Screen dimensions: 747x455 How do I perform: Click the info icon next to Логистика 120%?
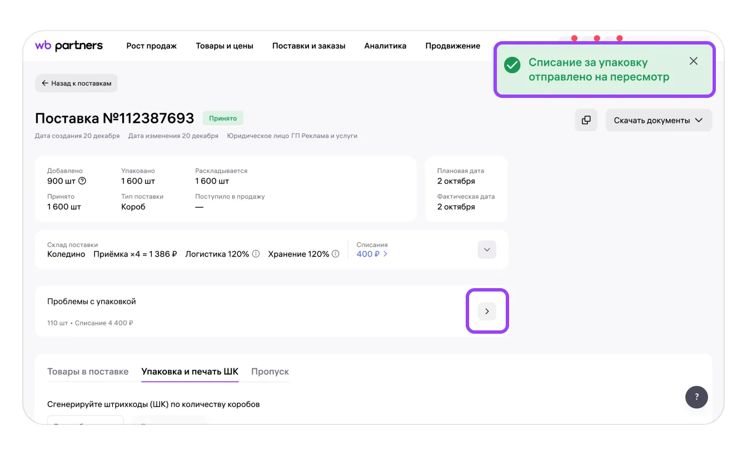256,254
